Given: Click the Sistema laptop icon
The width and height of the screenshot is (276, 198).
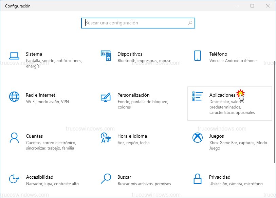Looking at the screenshot, I should [x=14, y=56].
